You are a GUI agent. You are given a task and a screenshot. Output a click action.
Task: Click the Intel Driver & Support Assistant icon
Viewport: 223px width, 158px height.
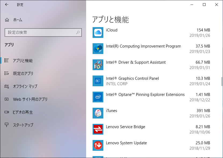98,65
